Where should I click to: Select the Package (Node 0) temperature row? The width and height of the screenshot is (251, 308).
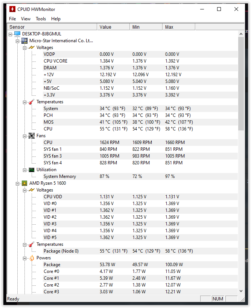pos(140,251)
